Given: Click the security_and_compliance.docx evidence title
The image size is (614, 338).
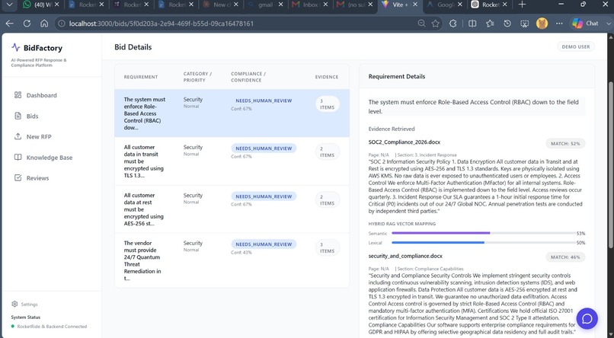Looking at the screenshot, I should 405,256.
